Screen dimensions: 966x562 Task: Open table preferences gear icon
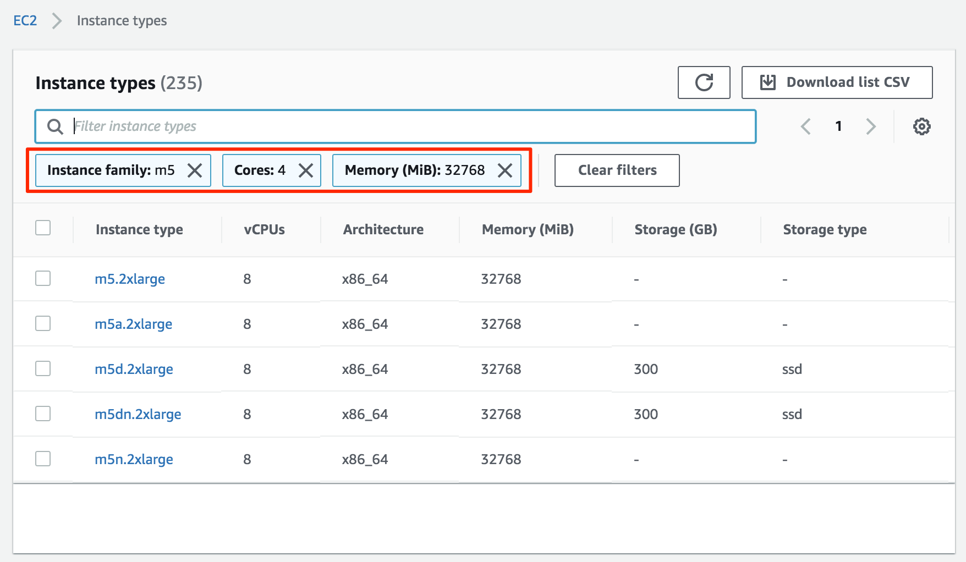click(921, 126)
